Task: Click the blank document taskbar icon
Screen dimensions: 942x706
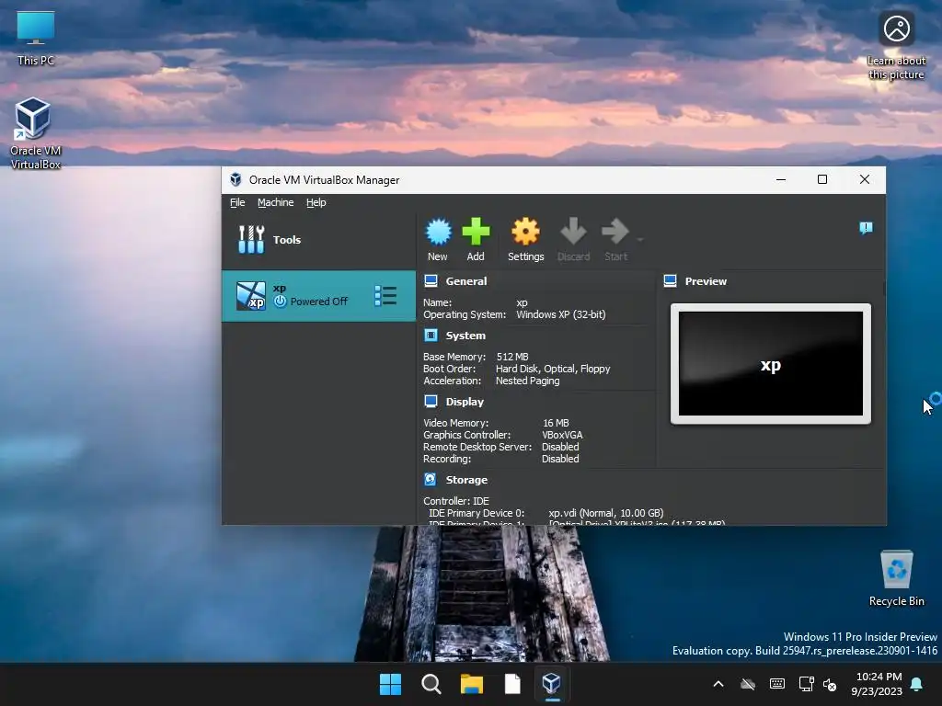Action: click(x=512, y=684)
